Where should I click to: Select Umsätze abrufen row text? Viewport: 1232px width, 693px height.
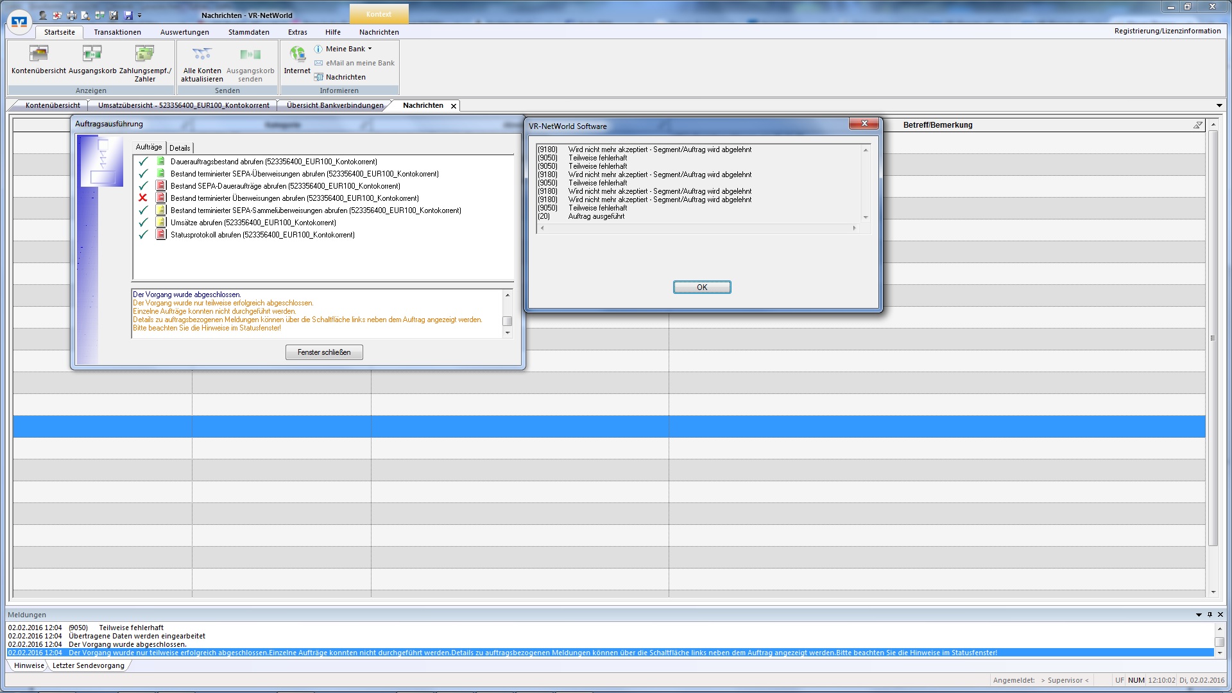pyautogui.click(x=253, y=223)
